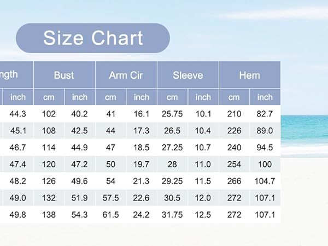Click the Sleeve cell with 25.75
Screen dimensions: 328x246
pyautogui.click(x=172, y=114)
